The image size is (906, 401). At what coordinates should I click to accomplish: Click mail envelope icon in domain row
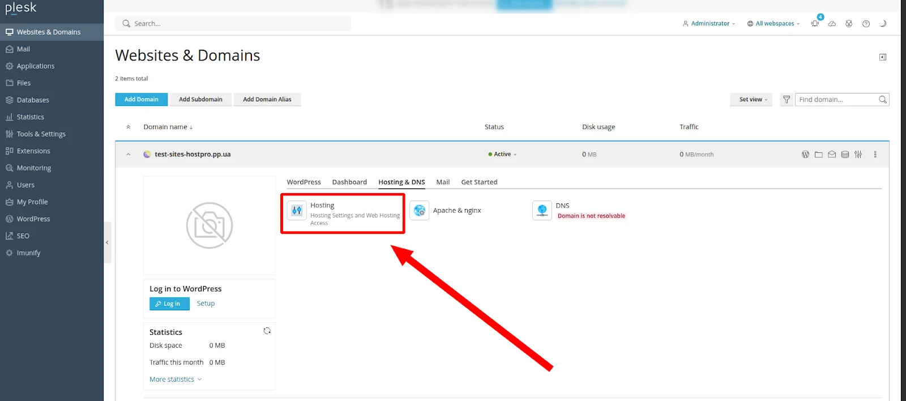click(832, 155)
